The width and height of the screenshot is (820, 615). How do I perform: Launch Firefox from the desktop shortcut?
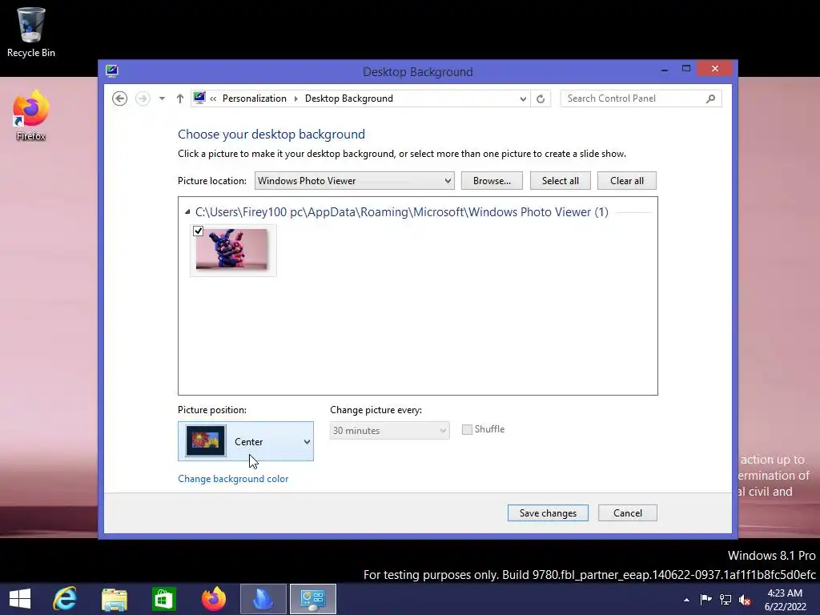point(31,116)
